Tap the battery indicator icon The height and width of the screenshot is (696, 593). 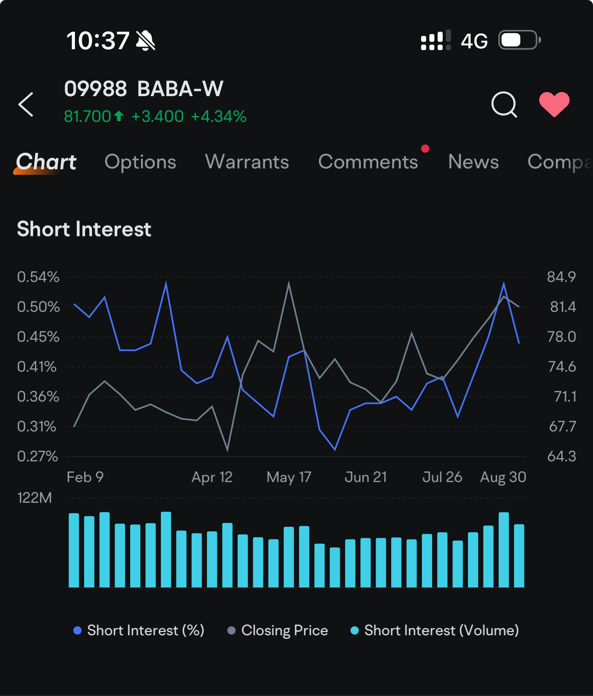520,40
